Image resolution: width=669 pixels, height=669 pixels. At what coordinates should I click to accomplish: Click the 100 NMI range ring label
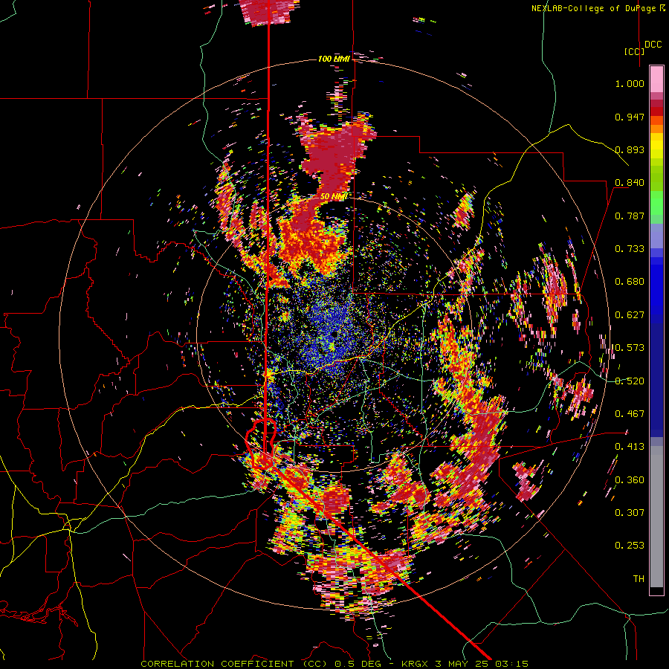334,59
